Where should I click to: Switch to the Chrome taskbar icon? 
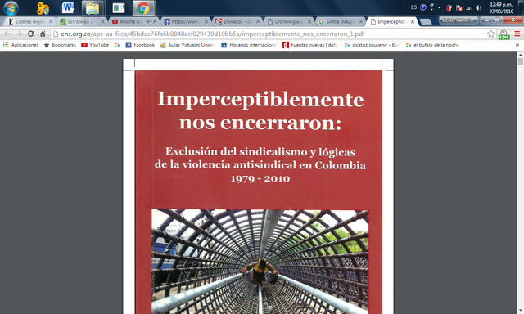pyautogui.click(x=143, y=8)
